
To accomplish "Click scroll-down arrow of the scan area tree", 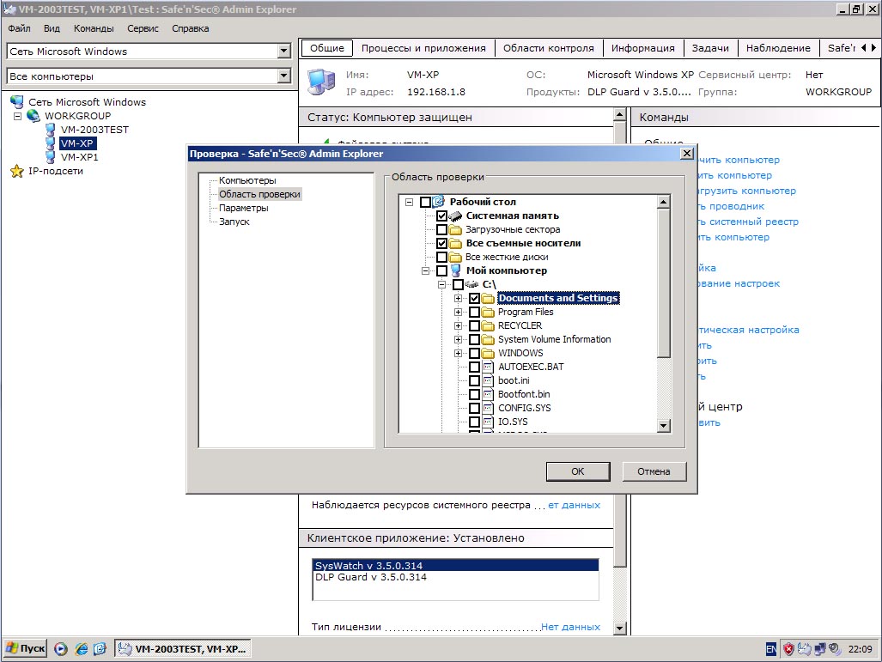I will pos(664,426).
